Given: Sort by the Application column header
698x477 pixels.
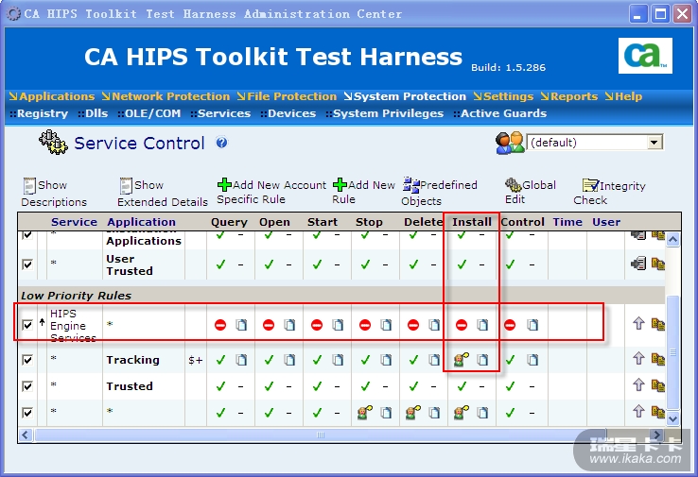Looking at the screenshot, I should (141, 222).
